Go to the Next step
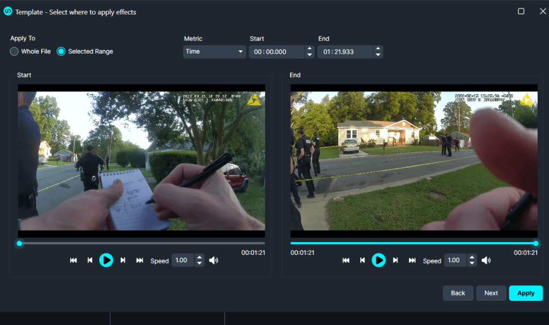The image size is (549, 325). coord(491,293)
